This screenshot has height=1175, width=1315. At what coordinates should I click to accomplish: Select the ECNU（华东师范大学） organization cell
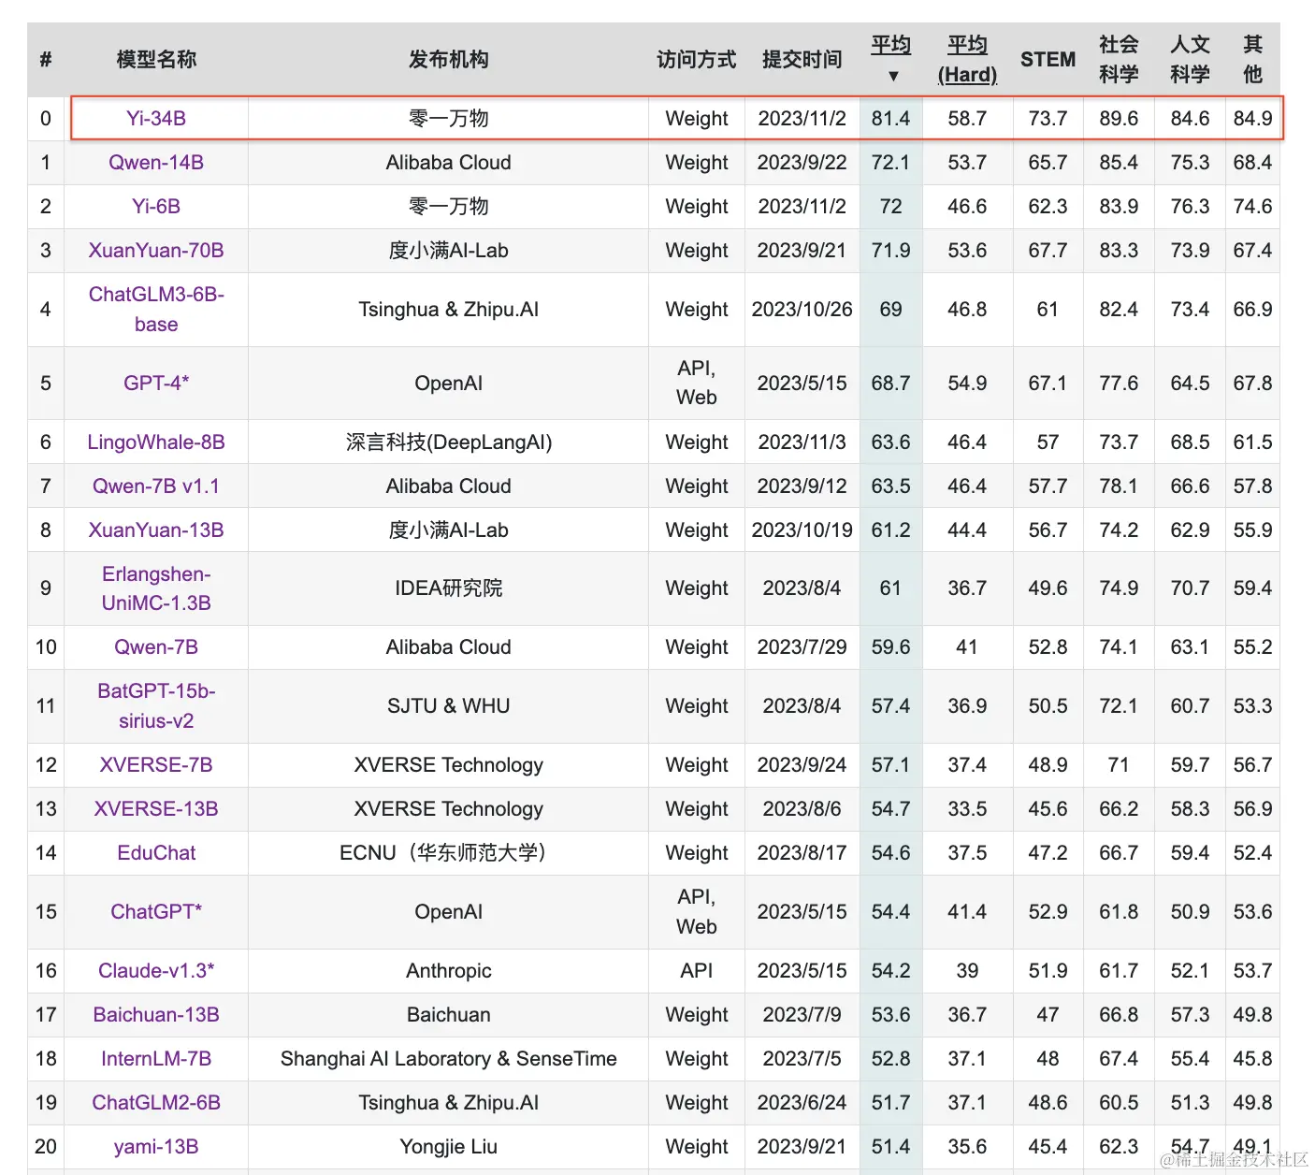448,853
